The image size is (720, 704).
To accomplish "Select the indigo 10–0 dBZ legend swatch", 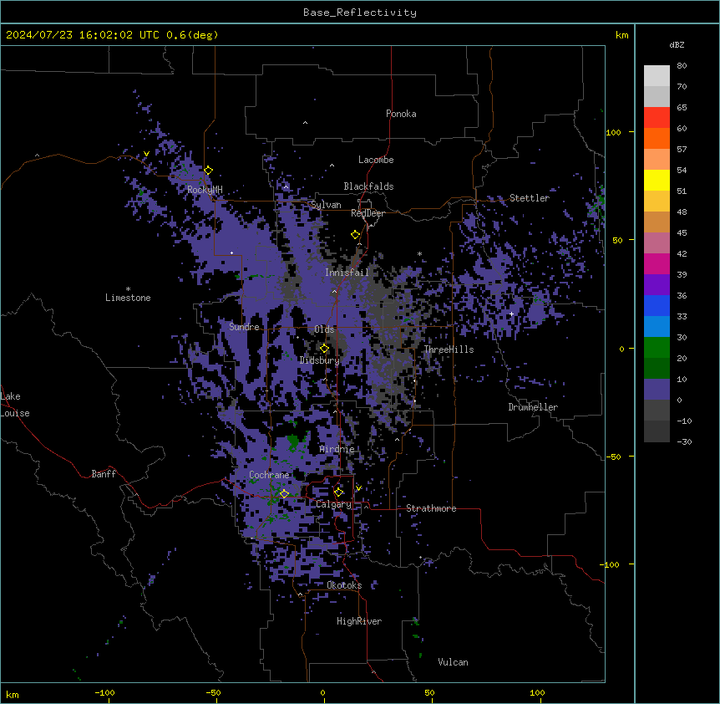I will click(657, 390).
